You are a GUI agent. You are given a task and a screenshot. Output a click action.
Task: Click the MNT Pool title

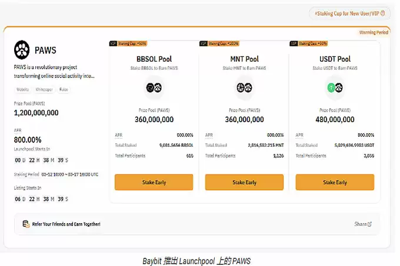point(244,59)
